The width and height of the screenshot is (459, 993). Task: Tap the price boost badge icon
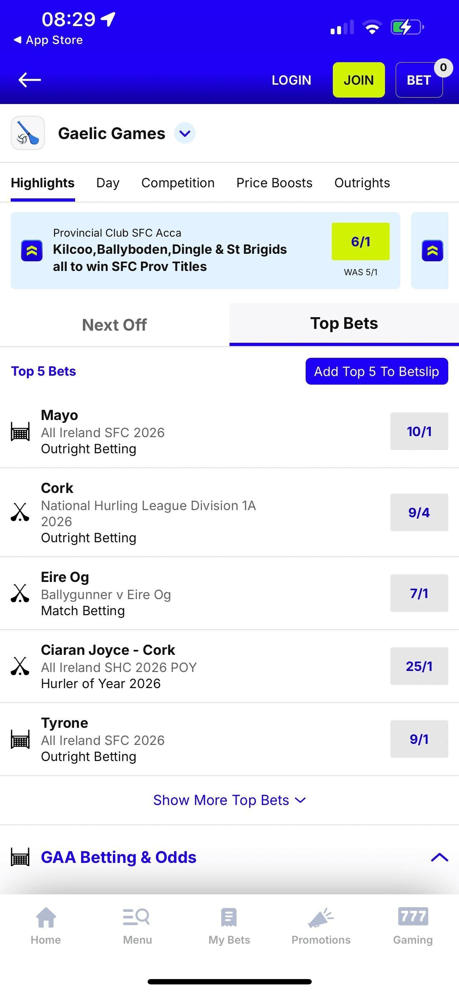[31, 251]
